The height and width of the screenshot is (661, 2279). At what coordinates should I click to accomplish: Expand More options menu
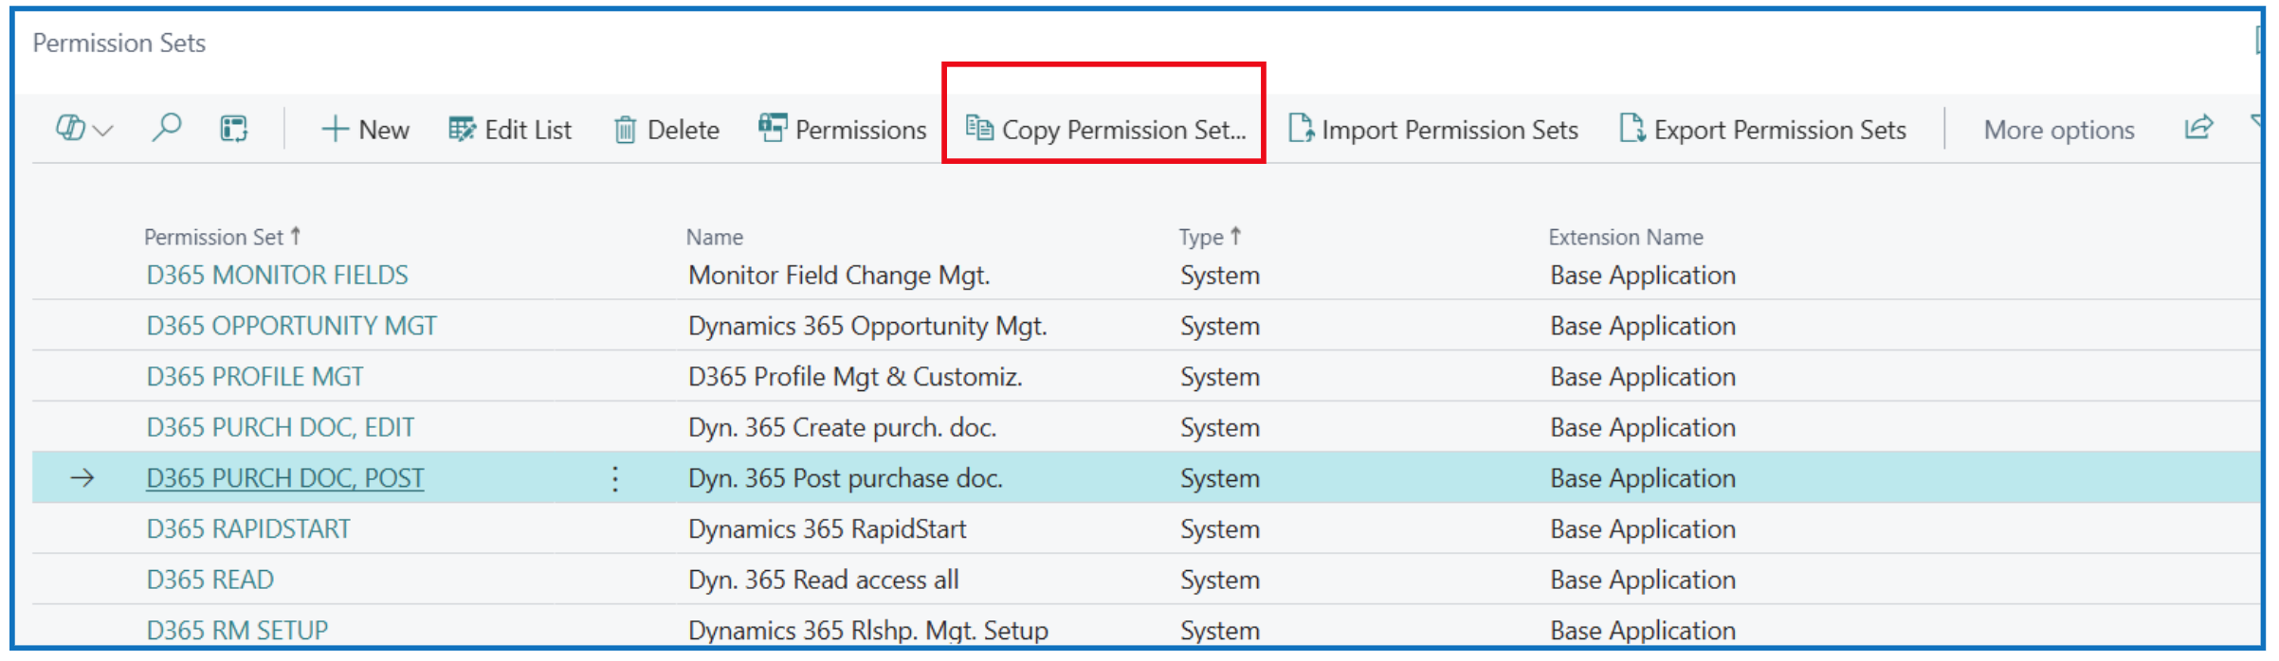[2058, 130]
